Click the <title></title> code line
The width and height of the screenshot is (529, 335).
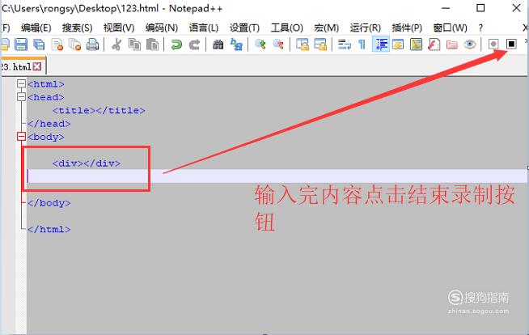(99, 110)
